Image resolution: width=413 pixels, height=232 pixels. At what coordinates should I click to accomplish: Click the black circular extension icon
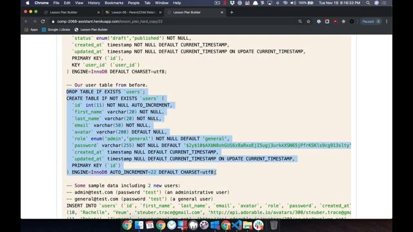coord(352,21)
